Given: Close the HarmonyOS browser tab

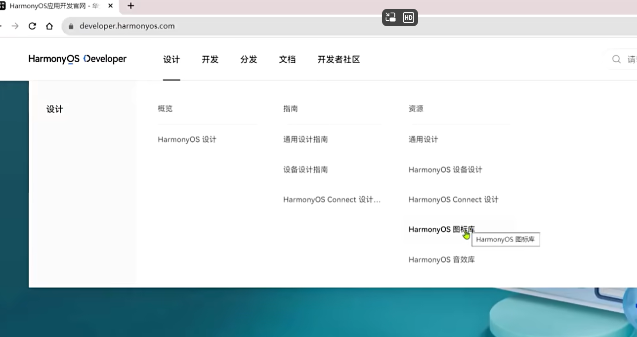Looking at the screenshot, I should click(110, 6).
